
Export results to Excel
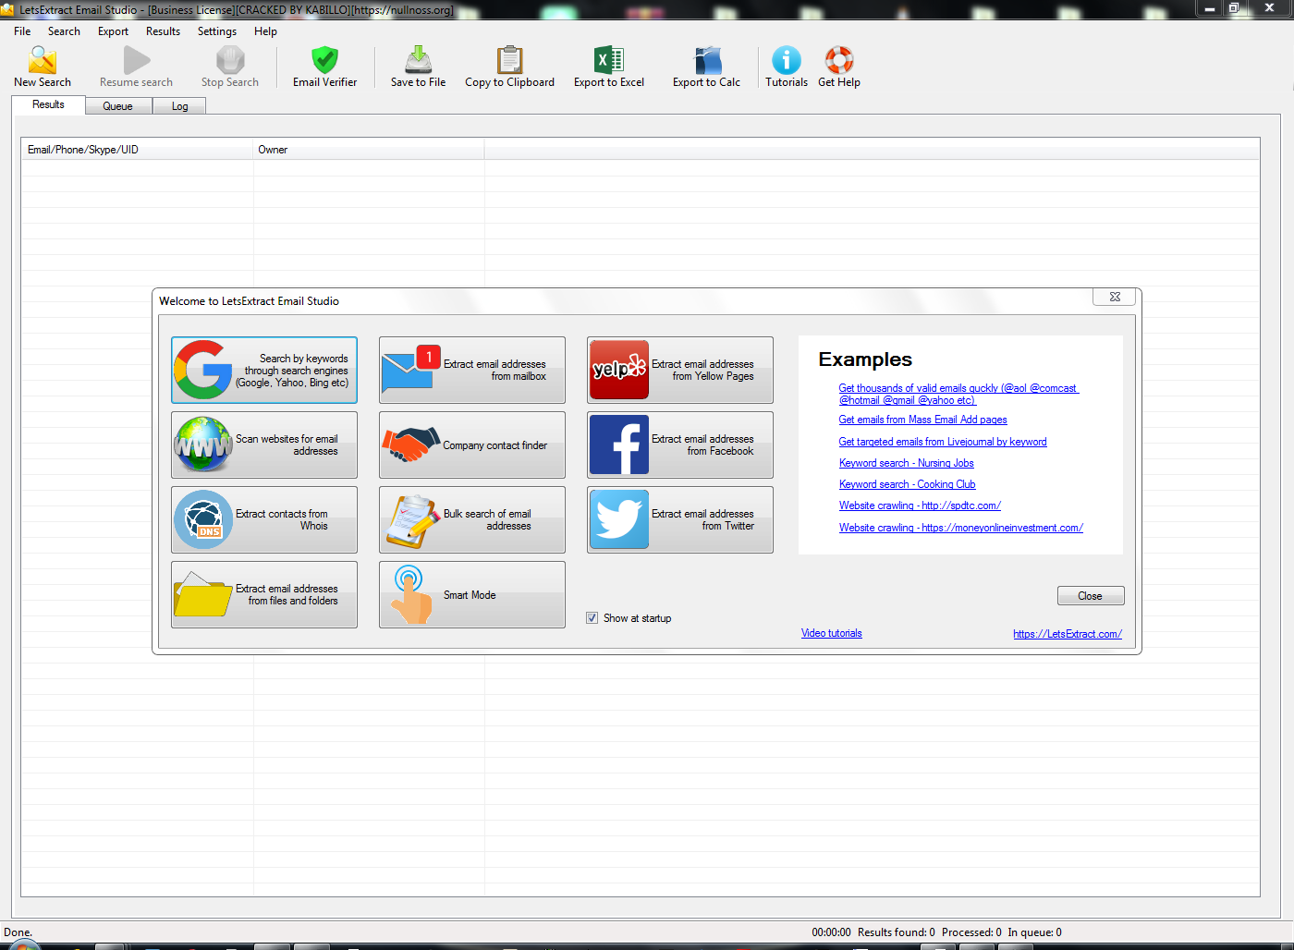click(x=608, y=65)
